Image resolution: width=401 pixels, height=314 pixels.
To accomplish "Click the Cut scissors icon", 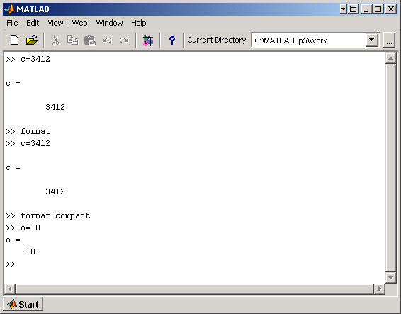I will (x=55, y=40).
